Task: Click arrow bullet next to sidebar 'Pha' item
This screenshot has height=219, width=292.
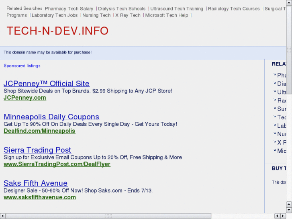Action: (x=274, y=74)
